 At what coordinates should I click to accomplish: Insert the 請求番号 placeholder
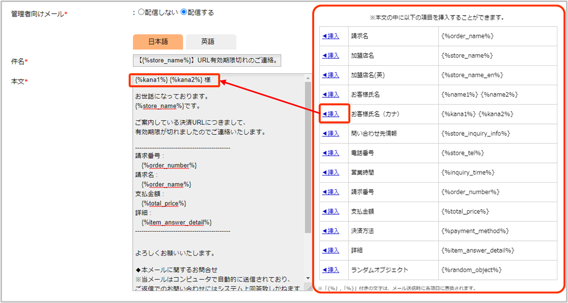pyautogui.click(x=331, y=192)
